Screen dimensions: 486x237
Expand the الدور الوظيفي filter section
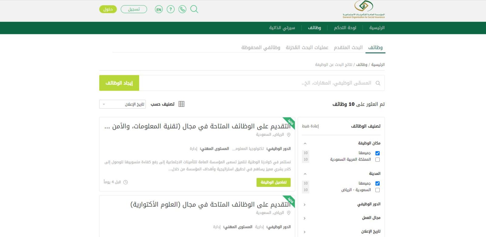[305, 205]
